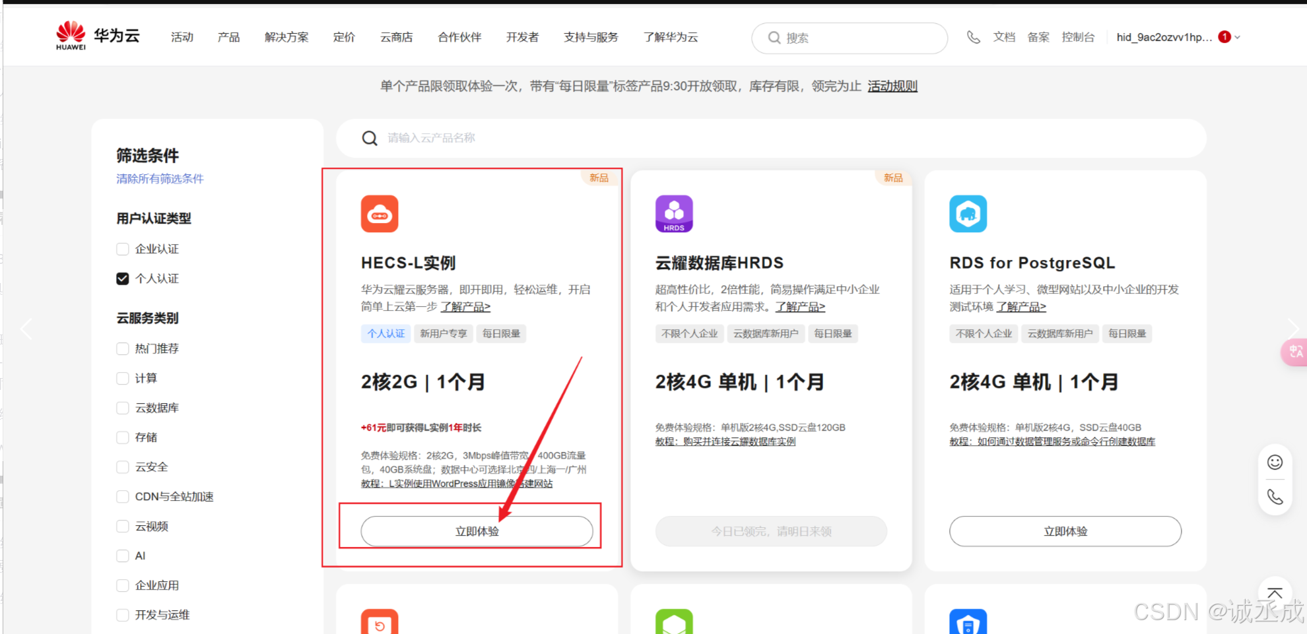Open the smiley feedback icon on right edge
This screenshot has height=634, width=1307.
tap(1275, 462)
